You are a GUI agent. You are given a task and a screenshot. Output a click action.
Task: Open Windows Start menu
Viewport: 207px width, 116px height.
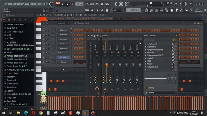(4, 113)
